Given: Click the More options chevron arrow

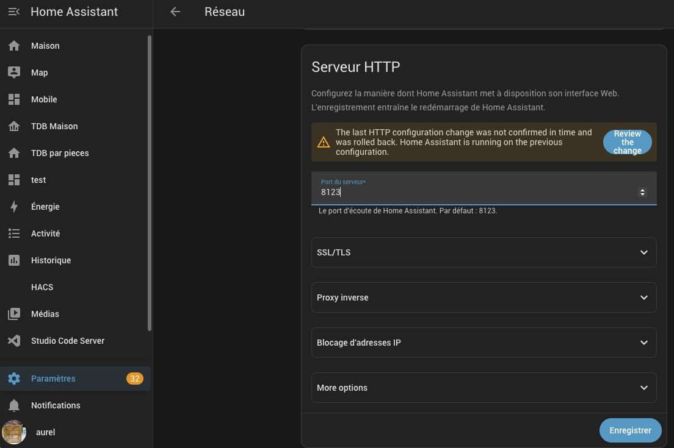Looking at the screenshot, I should tap(643, 388).
